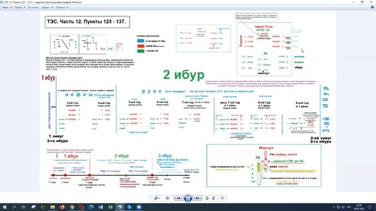The height and width of the screenshot is (211, 376).
Task: Start the slideshow with the center button
Action: (x=188, y=198)
